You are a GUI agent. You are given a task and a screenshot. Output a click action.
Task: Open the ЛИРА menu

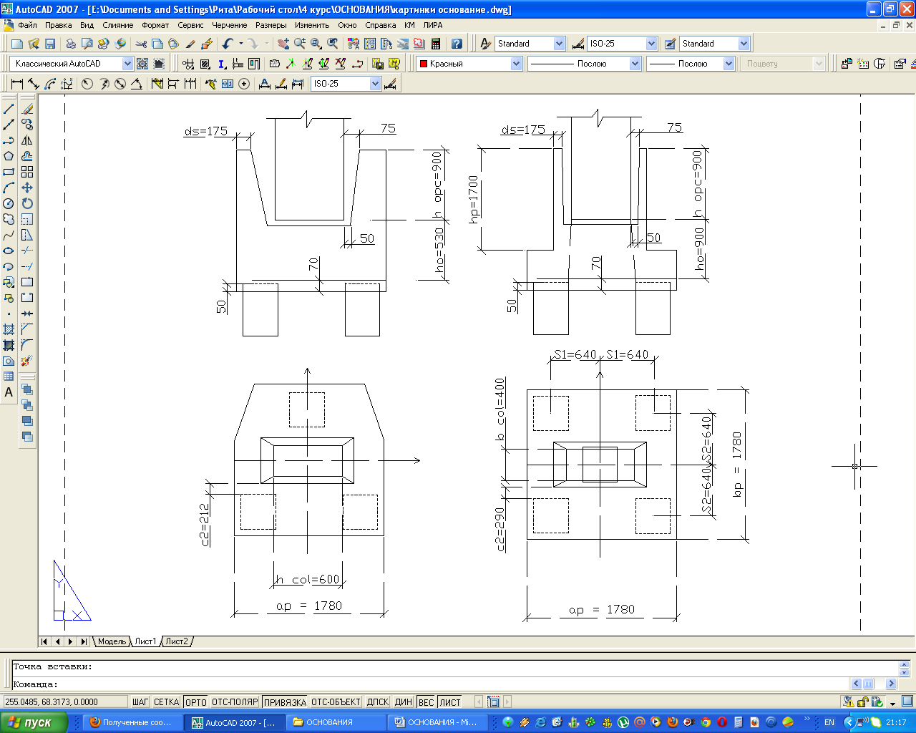click(432, 25)
